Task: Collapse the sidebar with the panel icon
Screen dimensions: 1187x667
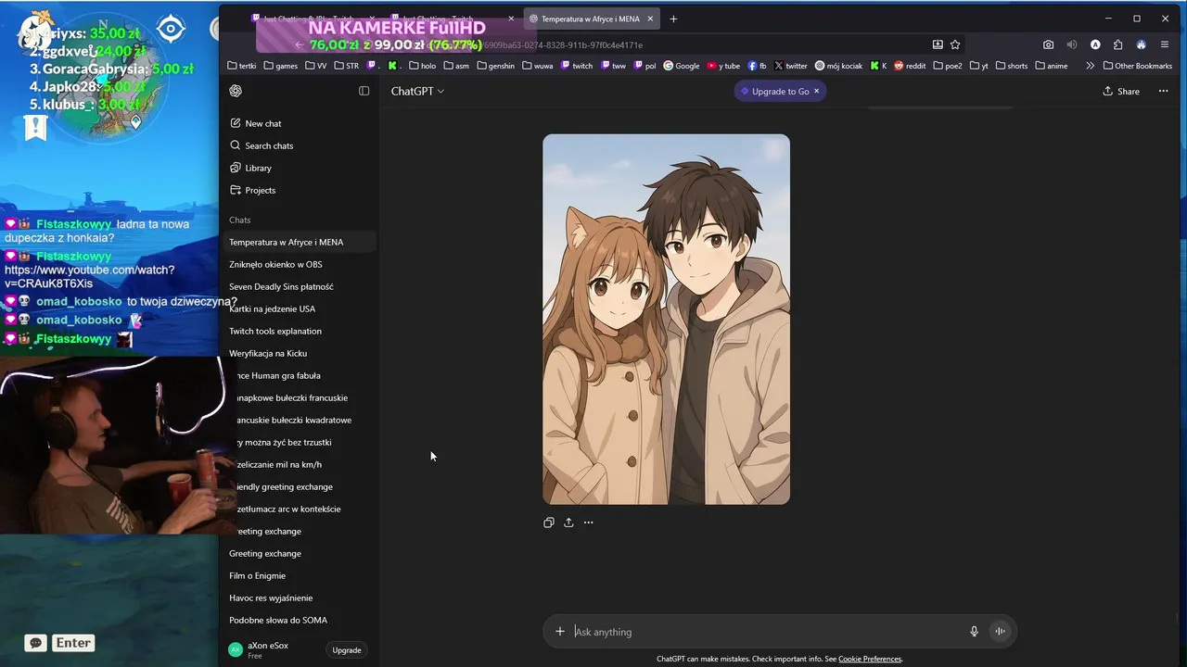Action: 364,91
